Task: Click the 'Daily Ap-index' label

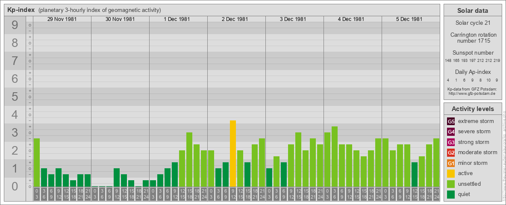Action: point(472,72)
